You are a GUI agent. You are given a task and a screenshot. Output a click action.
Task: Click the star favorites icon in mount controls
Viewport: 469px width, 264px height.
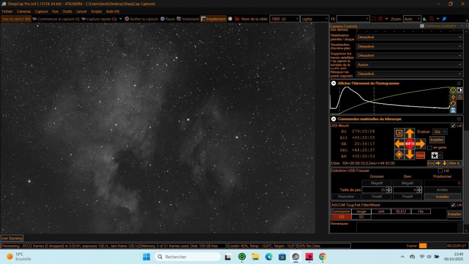tap(434, 155)
